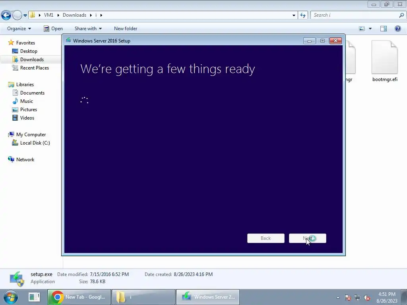Click the Action Center flag tray icon
Viewport: 407px width, 305px height.
pyautogui.click(x=348, y=297)
